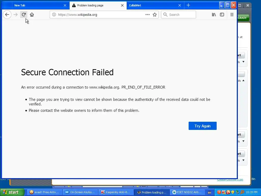This screenshot has height=196, width=261.
Task: Open the Firefox home page icon
Action: (32, 15)
